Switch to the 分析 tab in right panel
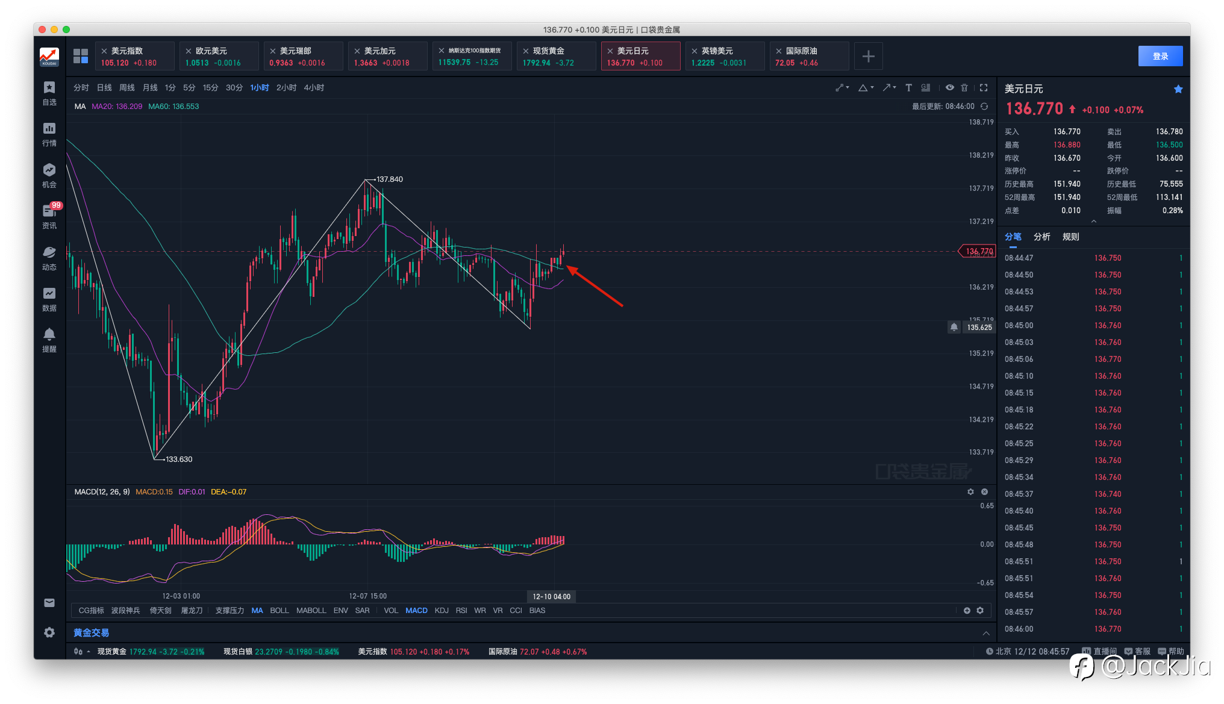This screenshot has width=1224, height=704. tap(1041, 237)
